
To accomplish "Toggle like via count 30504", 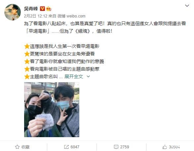I will (174, 147).
